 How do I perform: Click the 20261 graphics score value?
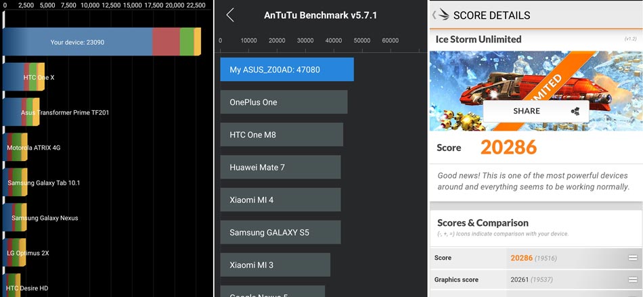coord(520,280)
